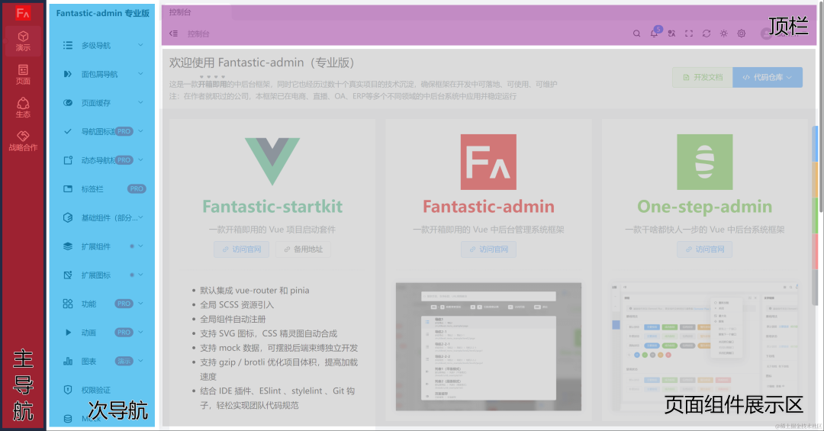
Task: Expand the 图表 submenu chevron
Action: [140, 361]
